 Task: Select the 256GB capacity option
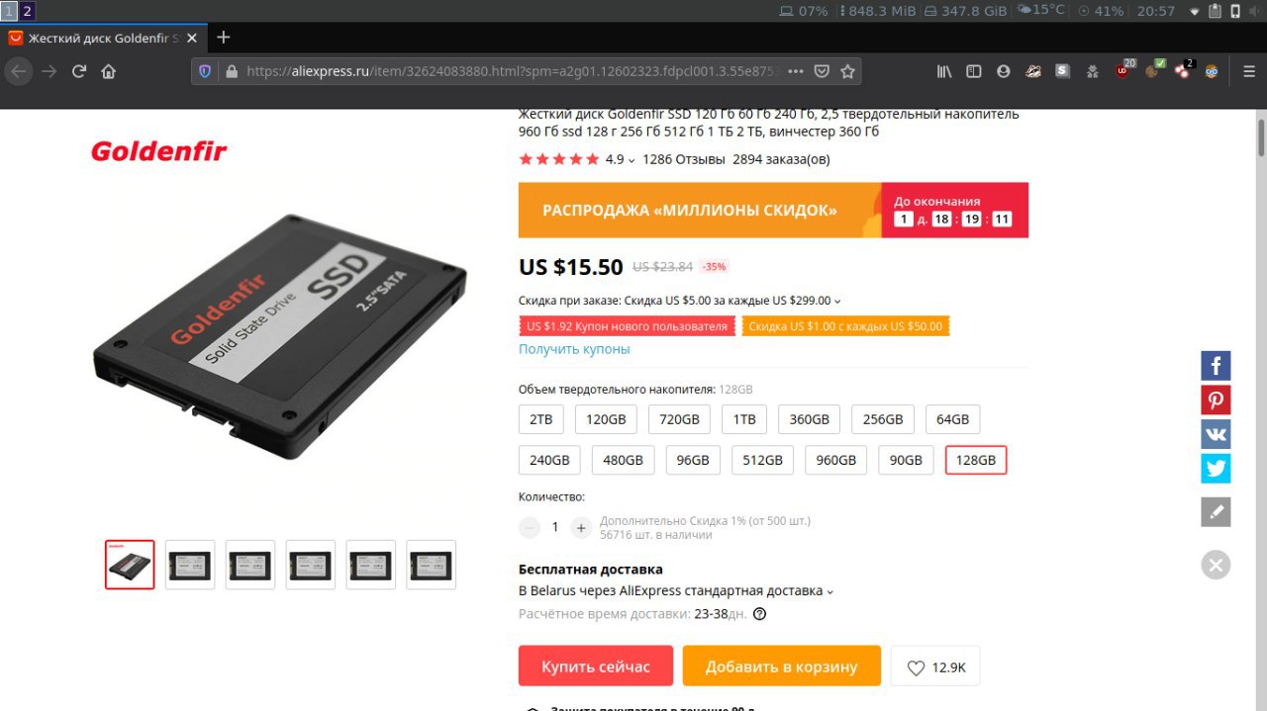coord(883,419)
